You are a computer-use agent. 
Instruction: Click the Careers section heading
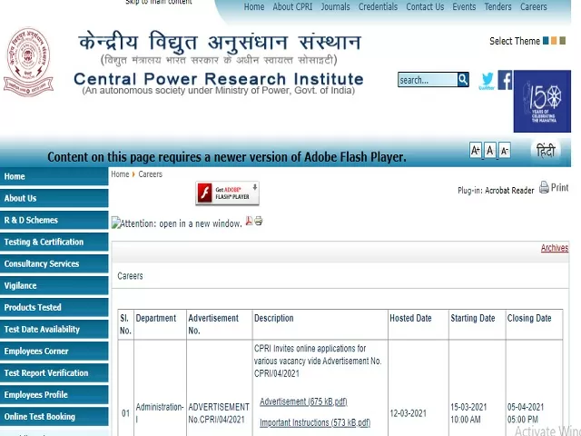click(130, 276)
